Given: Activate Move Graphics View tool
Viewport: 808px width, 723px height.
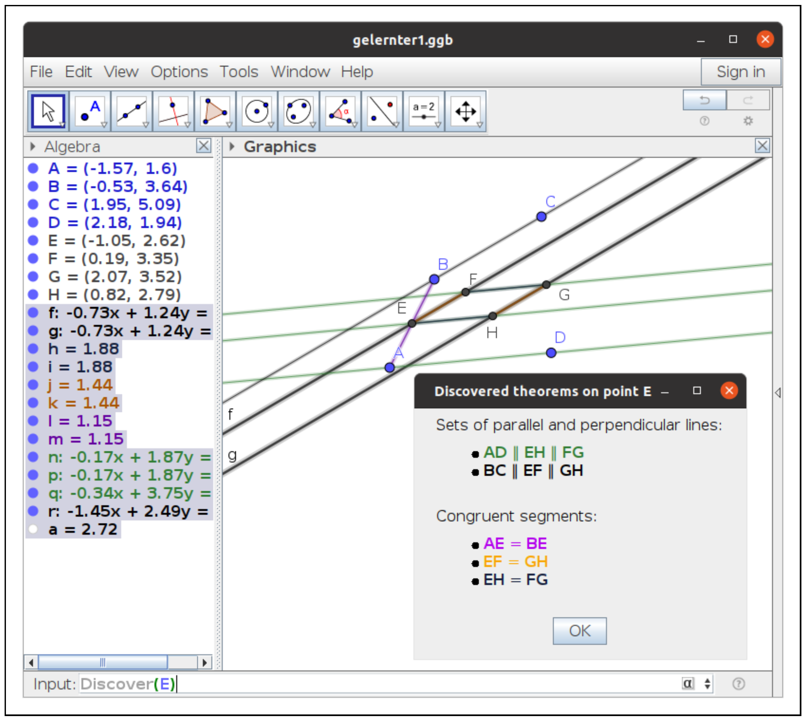Looking at the screenshot, I should tap(466, 111).
